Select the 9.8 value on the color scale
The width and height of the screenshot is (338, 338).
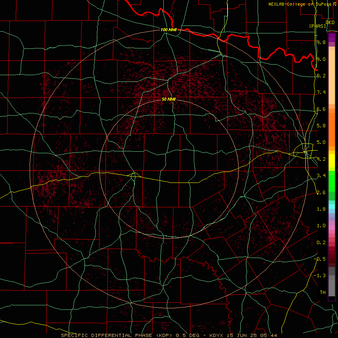(x=321, y=42)
